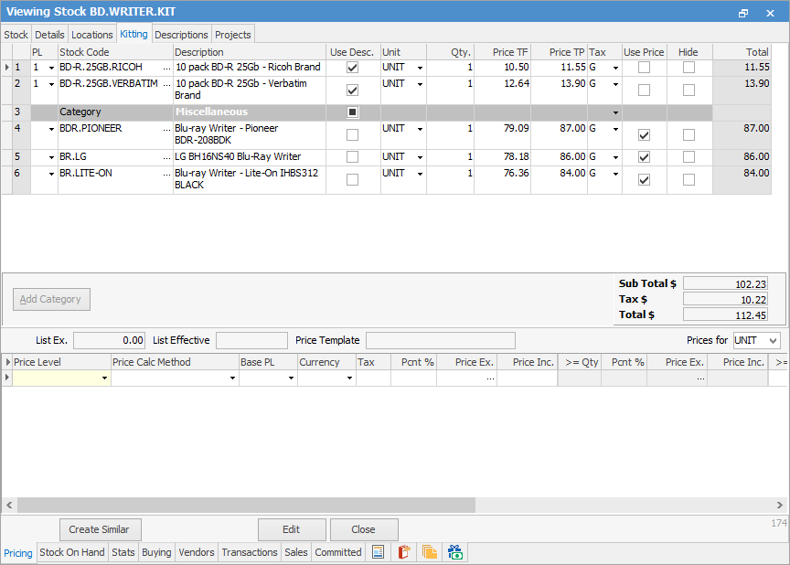Open the stacked yellow documents icon tab
The height and width of the screenshot is (565, 790).
pos(429,552)
